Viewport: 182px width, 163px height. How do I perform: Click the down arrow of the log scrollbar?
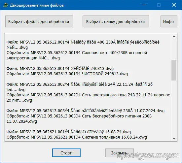point(174,139)
